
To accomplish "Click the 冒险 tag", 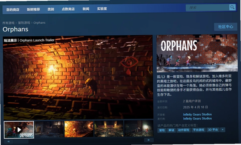I will coord(162,130).
